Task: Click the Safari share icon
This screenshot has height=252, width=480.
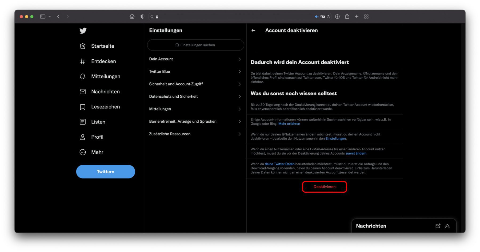Action: tap(347, 16)
